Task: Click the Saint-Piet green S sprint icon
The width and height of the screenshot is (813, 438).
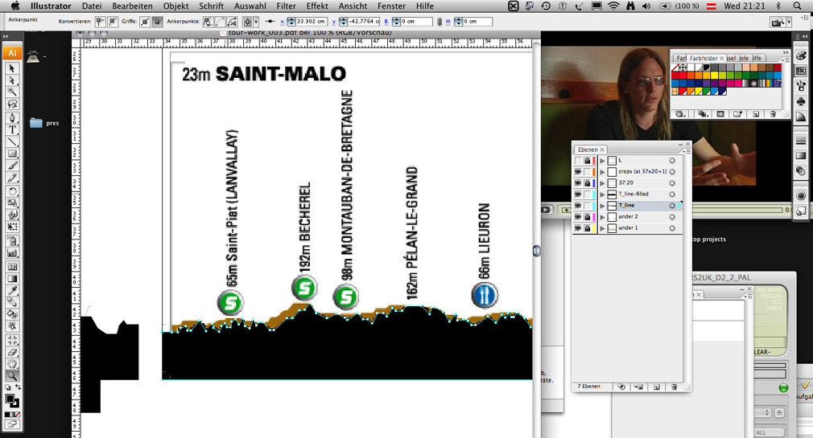Action: pos(230,303)
